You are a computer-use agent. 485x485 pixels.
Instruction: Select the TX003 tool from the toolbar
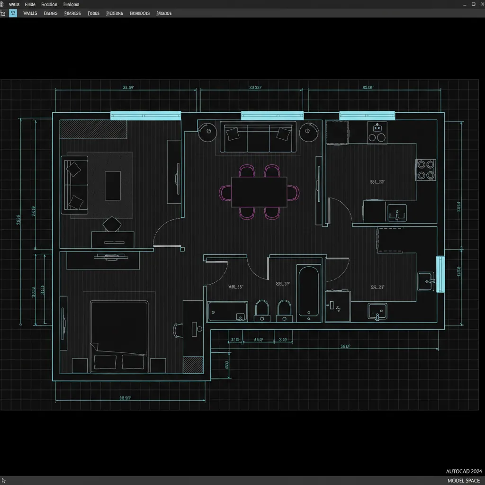[x=93, y=13]
